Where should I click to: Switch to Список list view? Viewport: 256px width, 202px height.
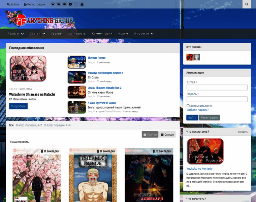[x=167, y=135]
